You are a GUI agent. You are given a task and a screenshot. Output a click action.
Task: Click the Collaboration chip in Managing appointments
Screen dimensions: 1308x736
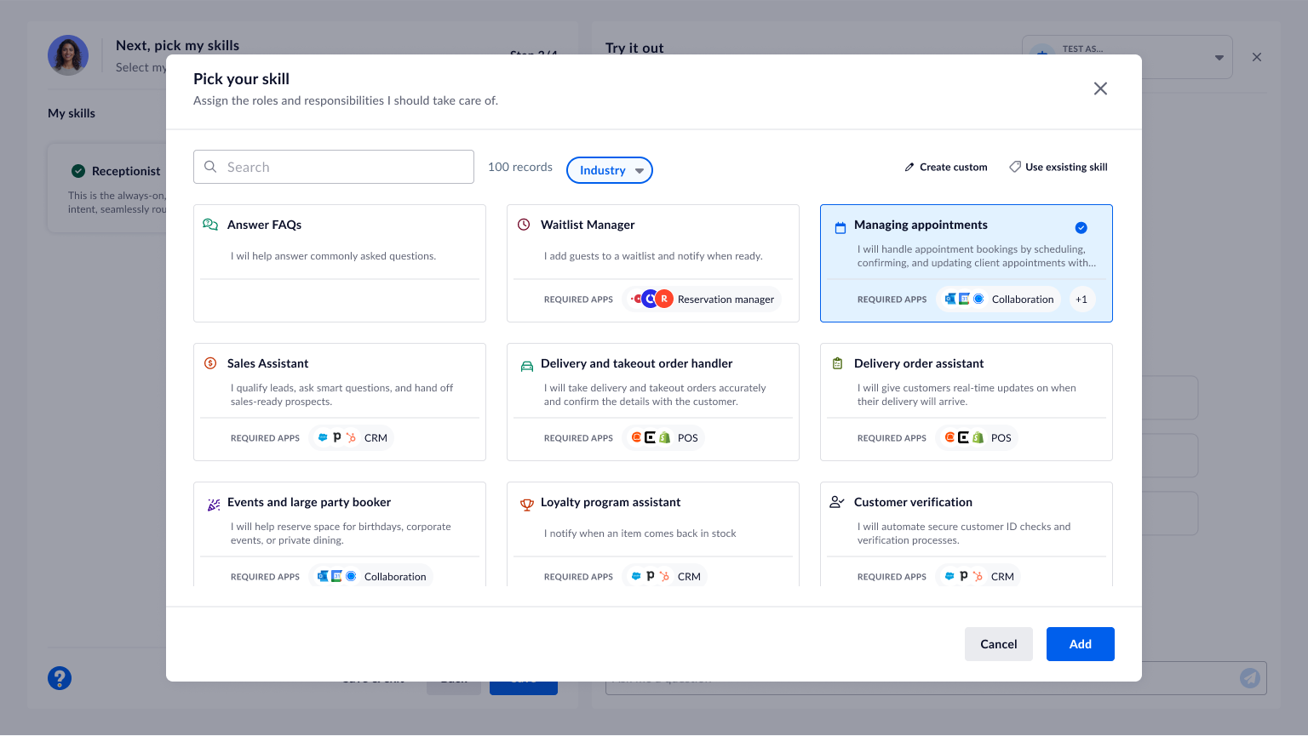coord(998,300)
